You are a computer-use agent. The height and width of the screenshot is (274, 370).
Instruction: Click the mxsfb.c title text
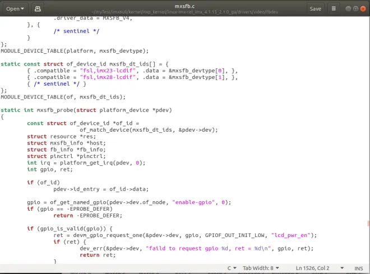pos(184,6)
